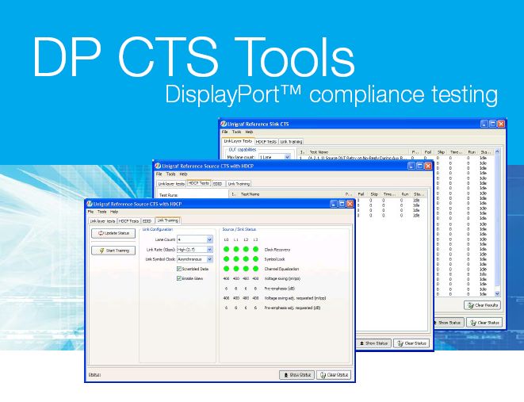
Task: Select HDCP Tests tab in Sink window
Action: pos(266,142)
